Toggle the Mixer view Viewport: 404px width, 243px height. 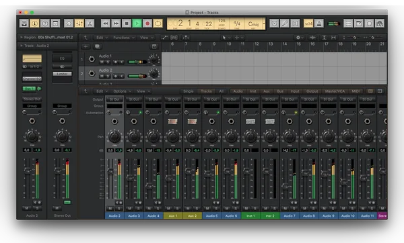[79, 23]
